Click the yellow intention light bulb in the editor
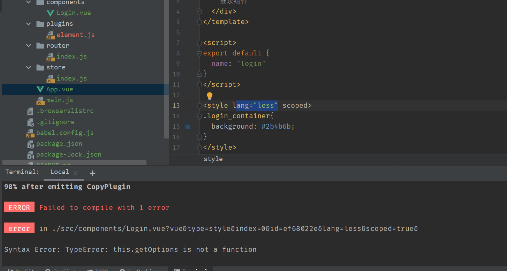 210,95
